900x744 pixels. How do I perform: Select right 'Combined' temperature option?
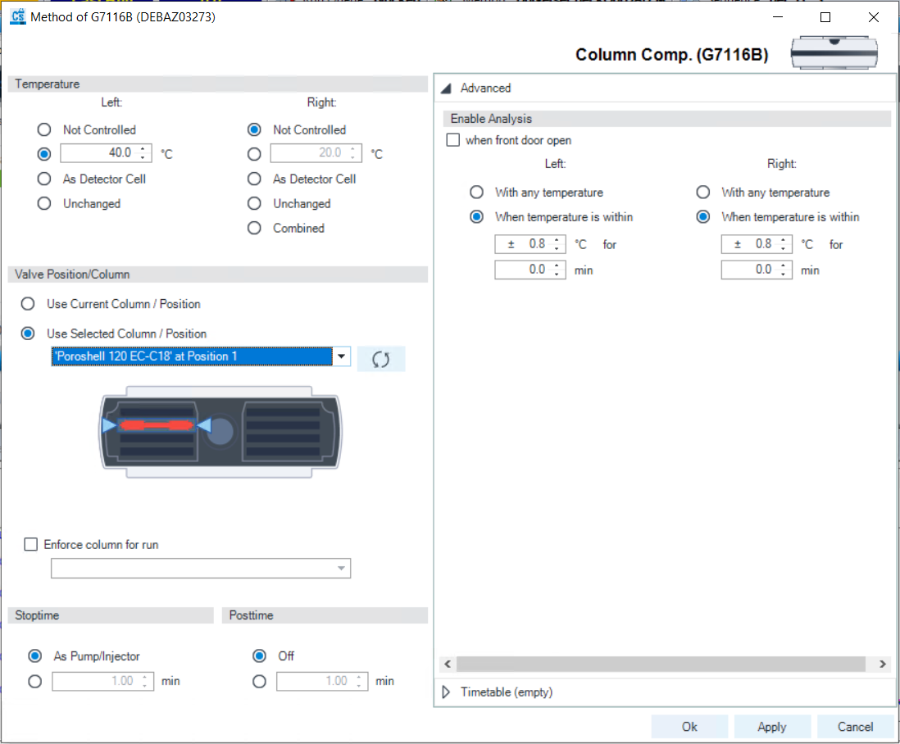click(254, 229)
